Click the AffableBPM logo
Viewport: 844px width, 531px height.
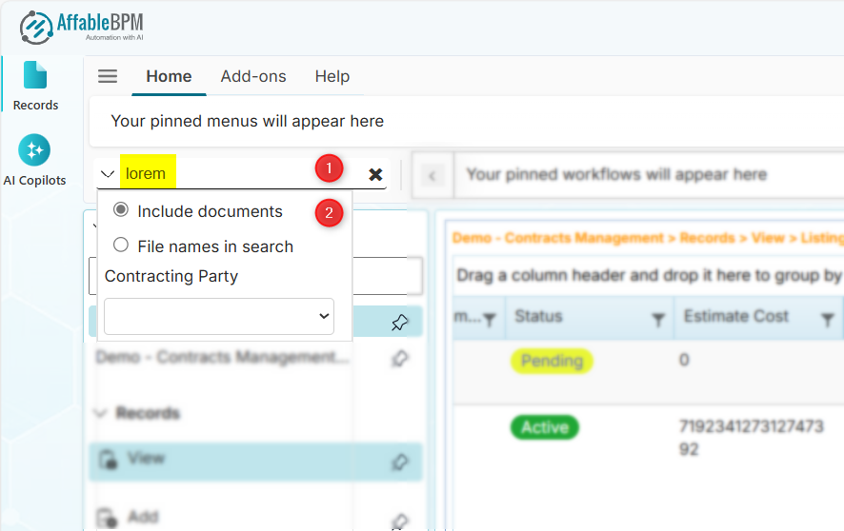point(82,27)
